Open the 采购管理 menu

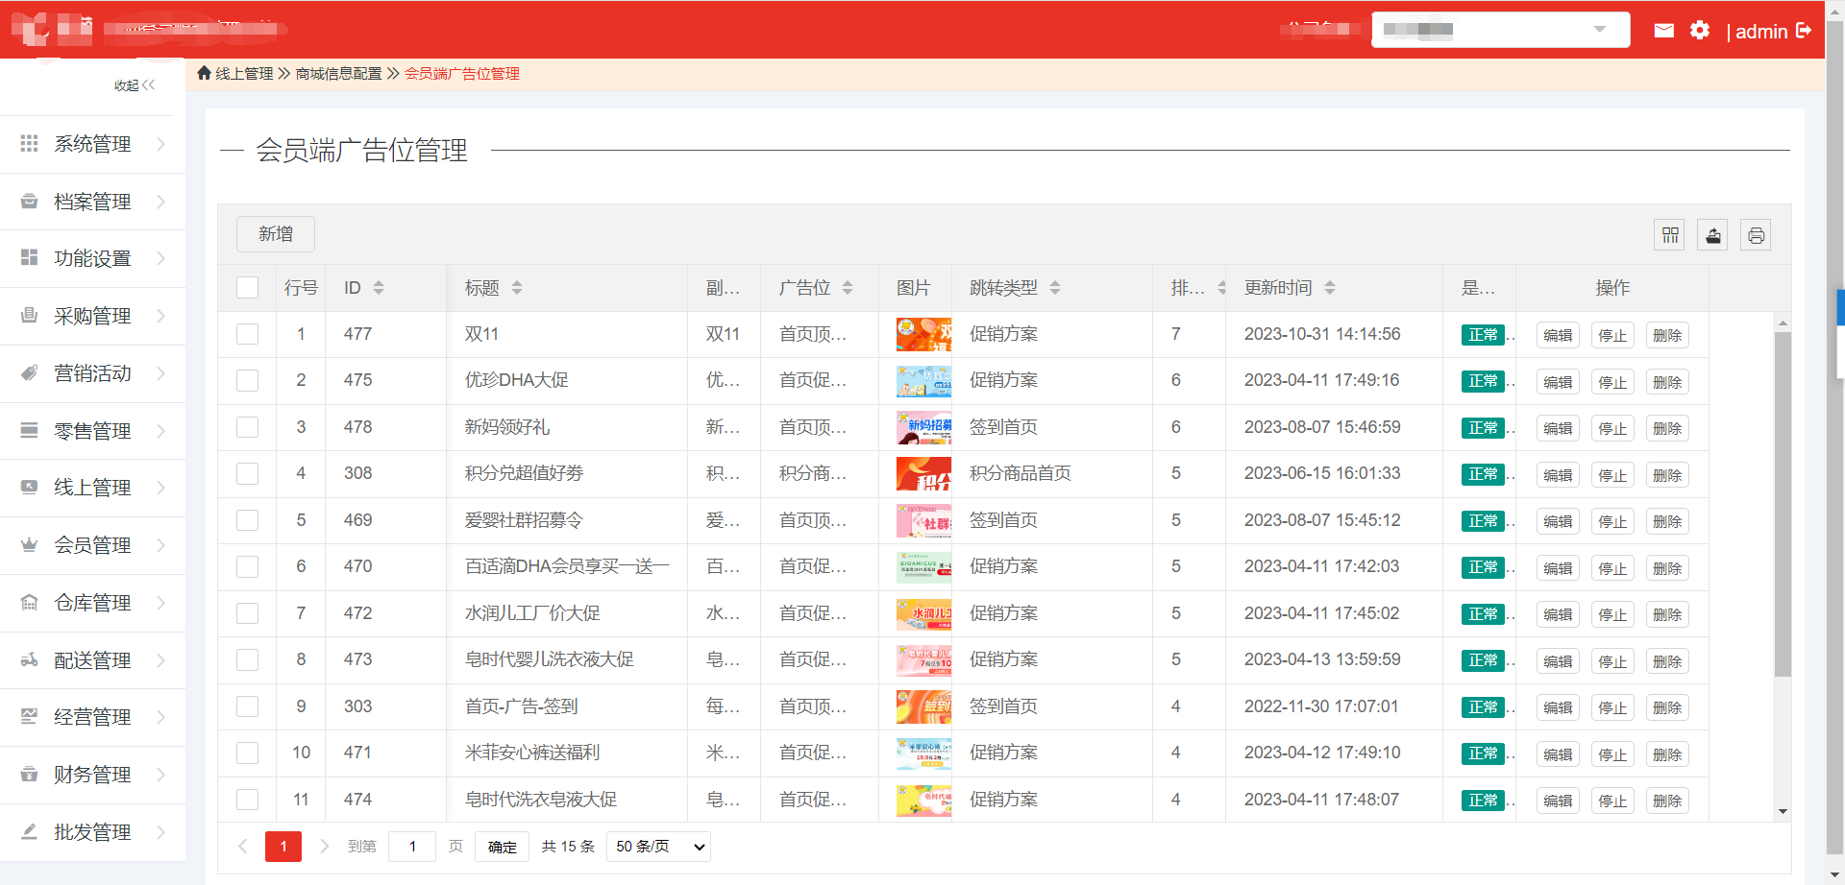pos(92,316)
